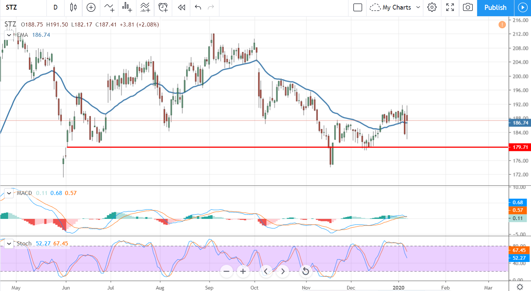Viewport: 531px width, 291px height.
Task: Open the indicators icon in the toolbar
Action: [x=109, y=7]
